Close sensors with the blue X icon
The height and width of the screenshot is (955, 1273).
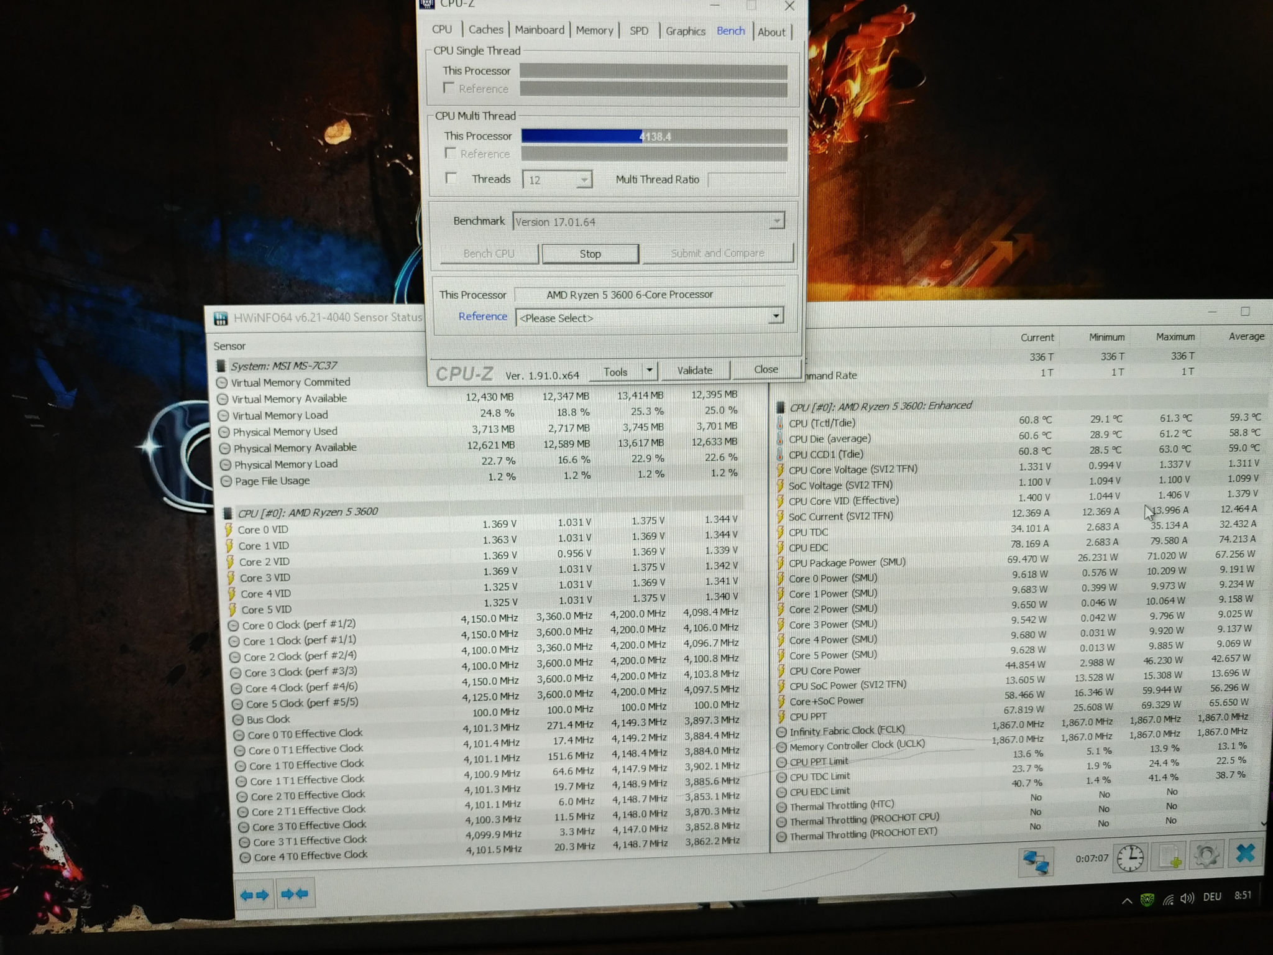tap(1245, 853)
